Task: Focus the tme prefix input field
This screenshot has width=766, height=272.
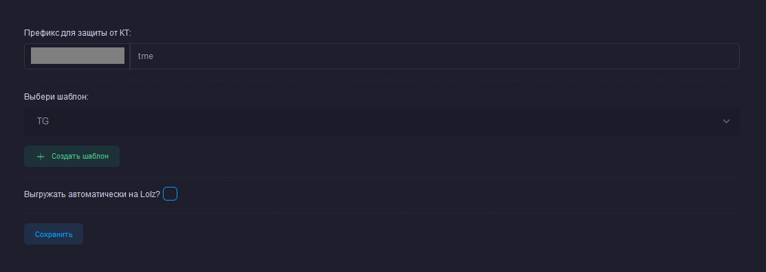Action: click(435, 56)
